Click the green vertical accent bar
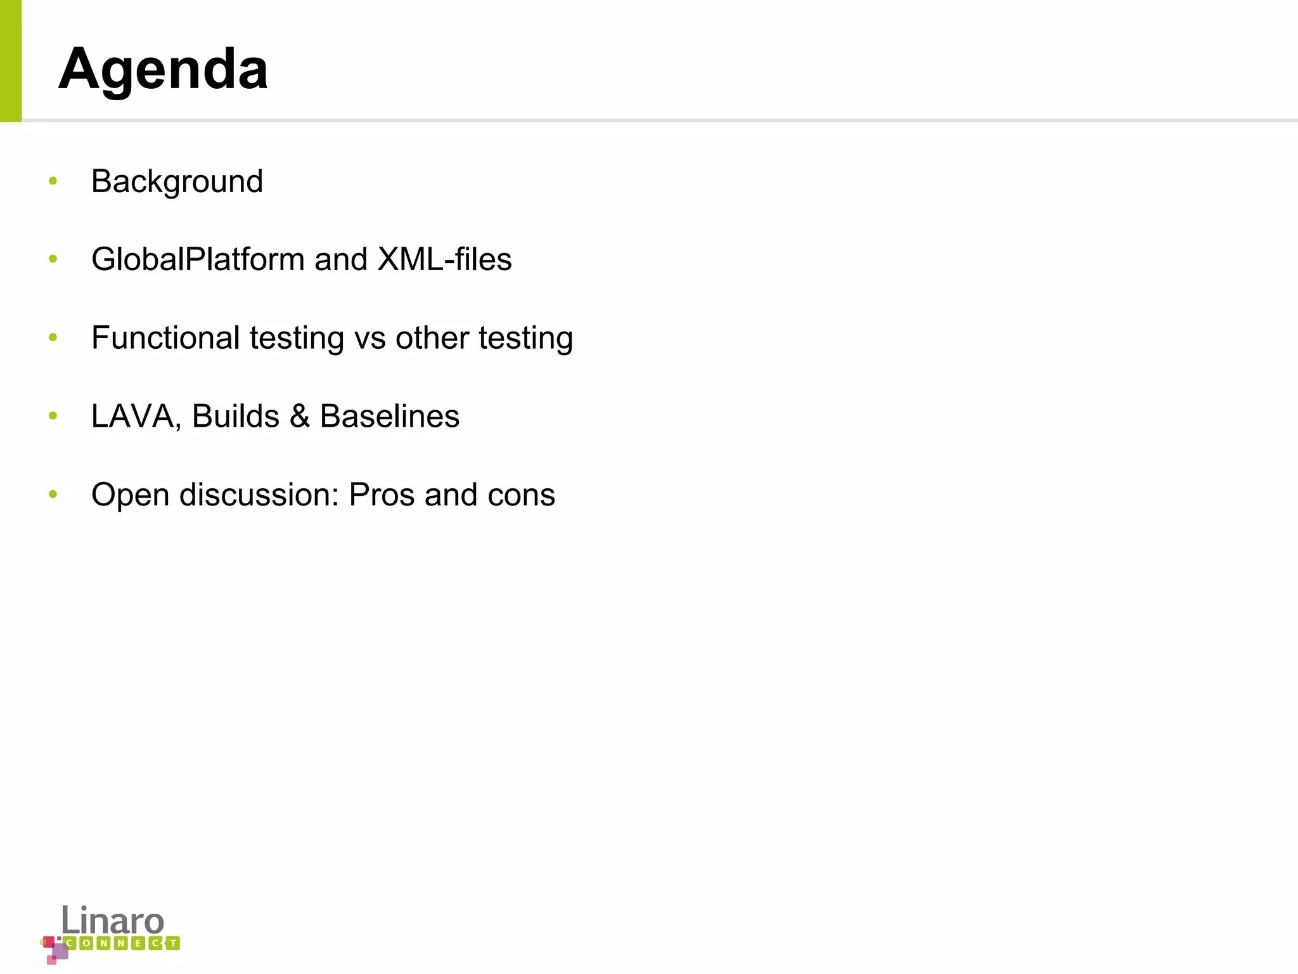Viewport: 1298px width, 974px height. coord(11,61)
